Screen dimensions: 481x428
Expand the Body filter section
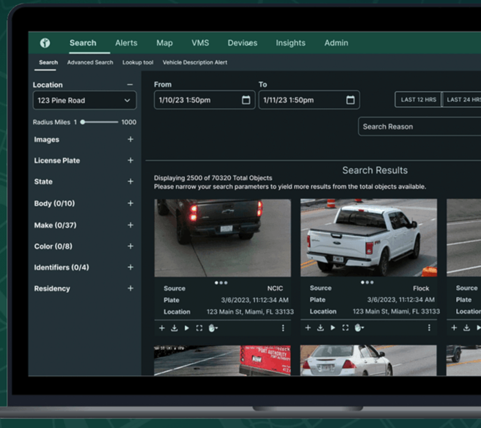pyautogui.click(x=130, y=203)
